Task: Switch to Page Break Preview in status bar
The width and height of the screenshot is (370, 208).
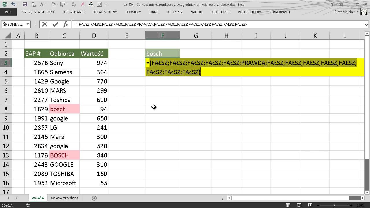Action: 310,205
